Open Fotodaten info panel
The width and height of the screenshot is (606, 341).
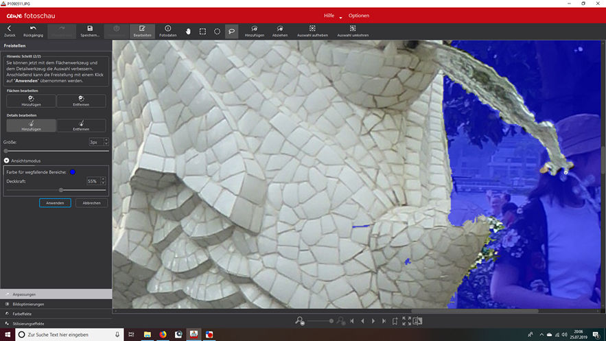point(167,29)
